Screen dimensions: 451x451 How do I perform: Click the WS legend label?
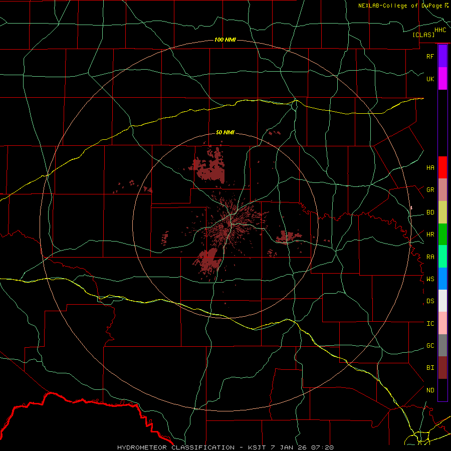coord(430,279)
